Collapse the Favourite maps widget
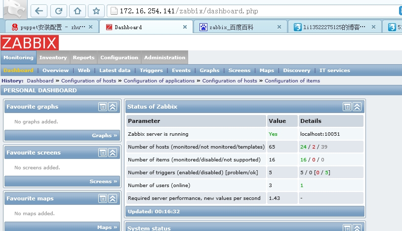The width and height of the screenshot is (402, 231). [x=113, y=198]
